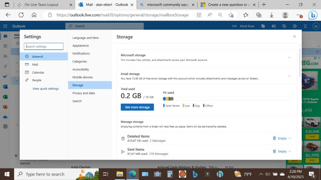The image size is (321, 180).
Task: Open Word app icon in left rail
Action: (5, 86)
